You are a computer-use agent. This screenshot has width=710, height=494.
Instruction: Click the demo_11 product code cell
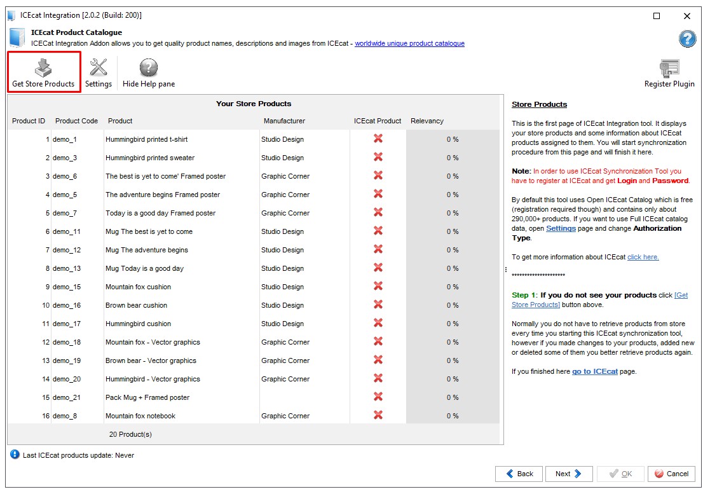67,231
